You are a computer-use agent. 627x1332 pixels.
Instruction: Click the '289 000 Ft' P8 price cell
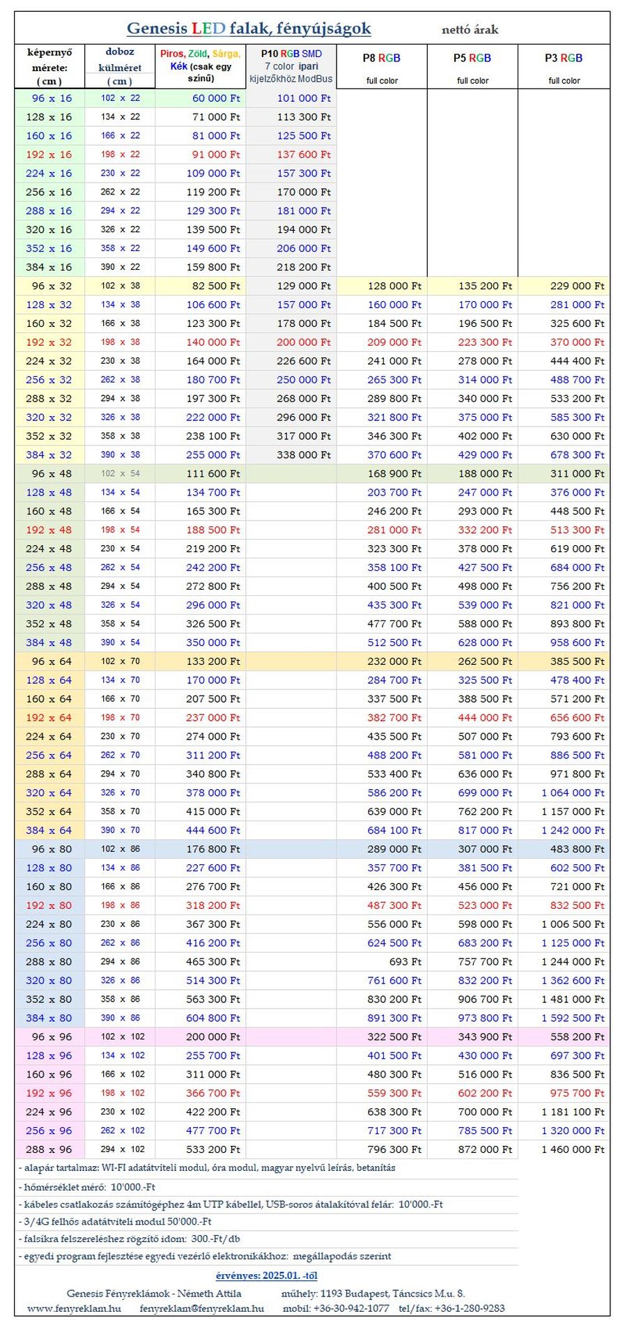click(382, 849)
